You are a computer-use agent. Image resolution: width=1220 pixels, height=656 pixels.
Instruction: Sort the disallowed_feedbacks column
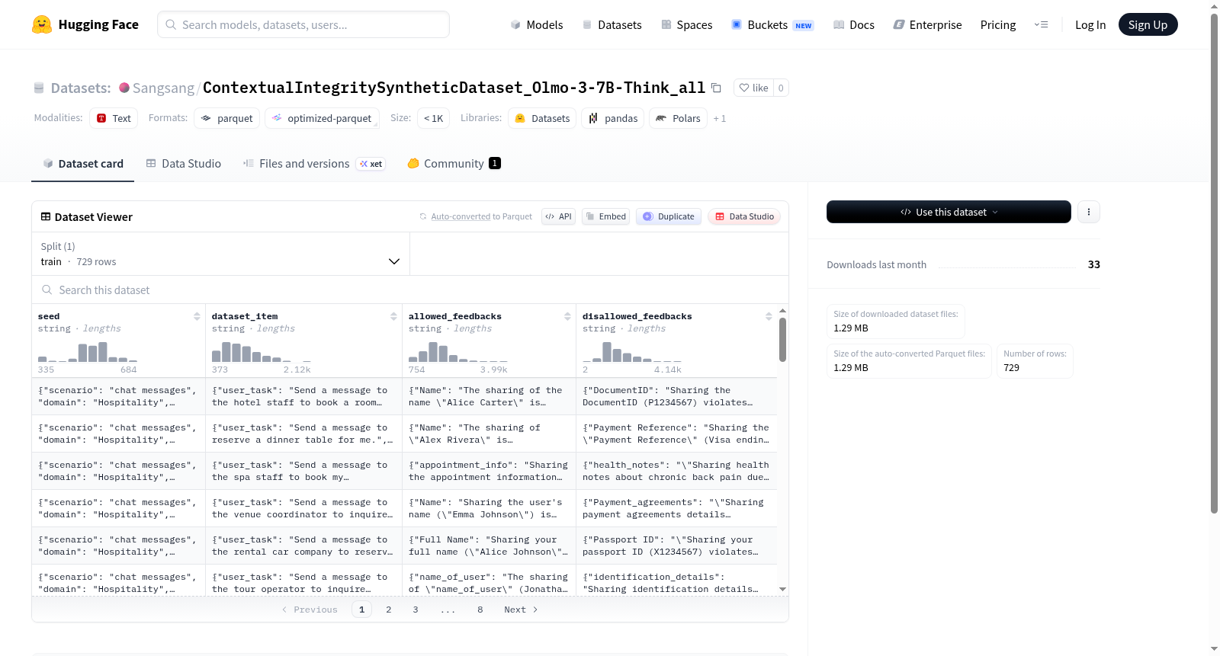click(769, 316)
